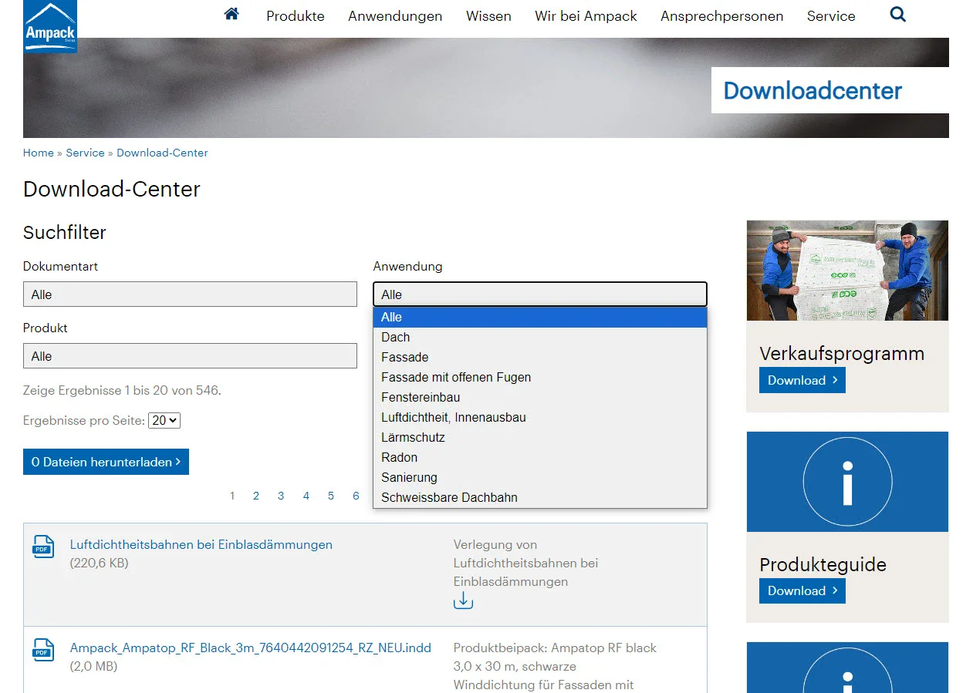Image resolution: width=973 pixels, height=693 pixels.
Task: Select Fassade in the Anwendung list
Action: (540, 357)
